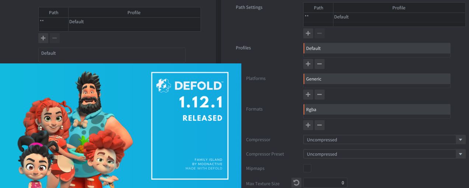Add a new platform with plus icon
The width and height of the screenshot is (469, 188).
[308, 94]
